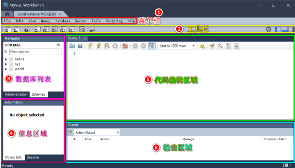Image resolution: width=295 pixels, height=168 pixels.
Task: Go to the Home screen tab
Action: point(7,14)
